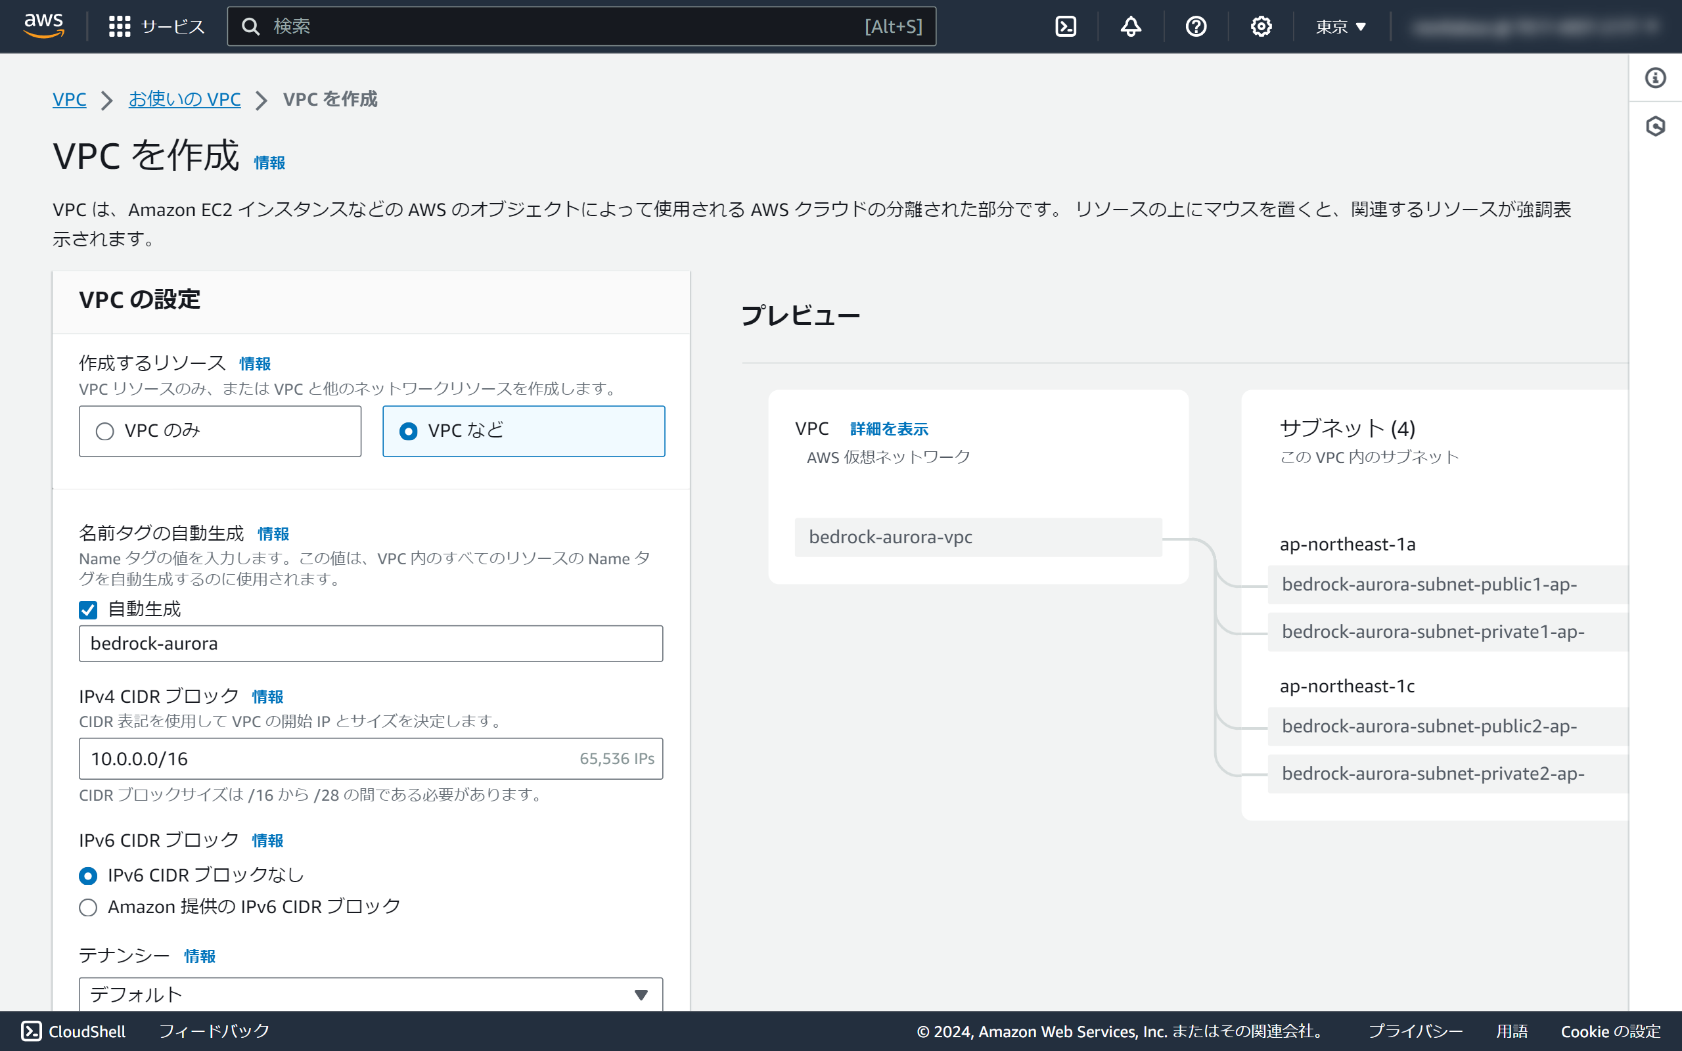
Task: Uncheck the 自動生成 checkbox
Action: pyautogui.click(x=88, y=610)
